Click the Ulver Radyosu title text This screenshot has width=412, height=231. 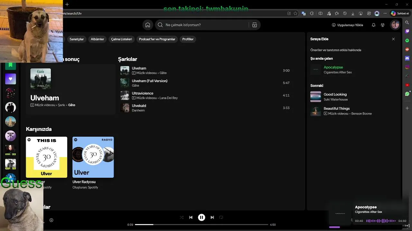point(84,182)
